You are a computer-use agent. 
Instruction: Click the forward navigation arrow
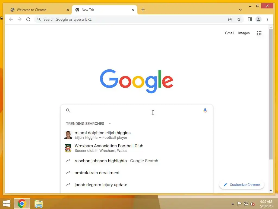tap(20, 19)
